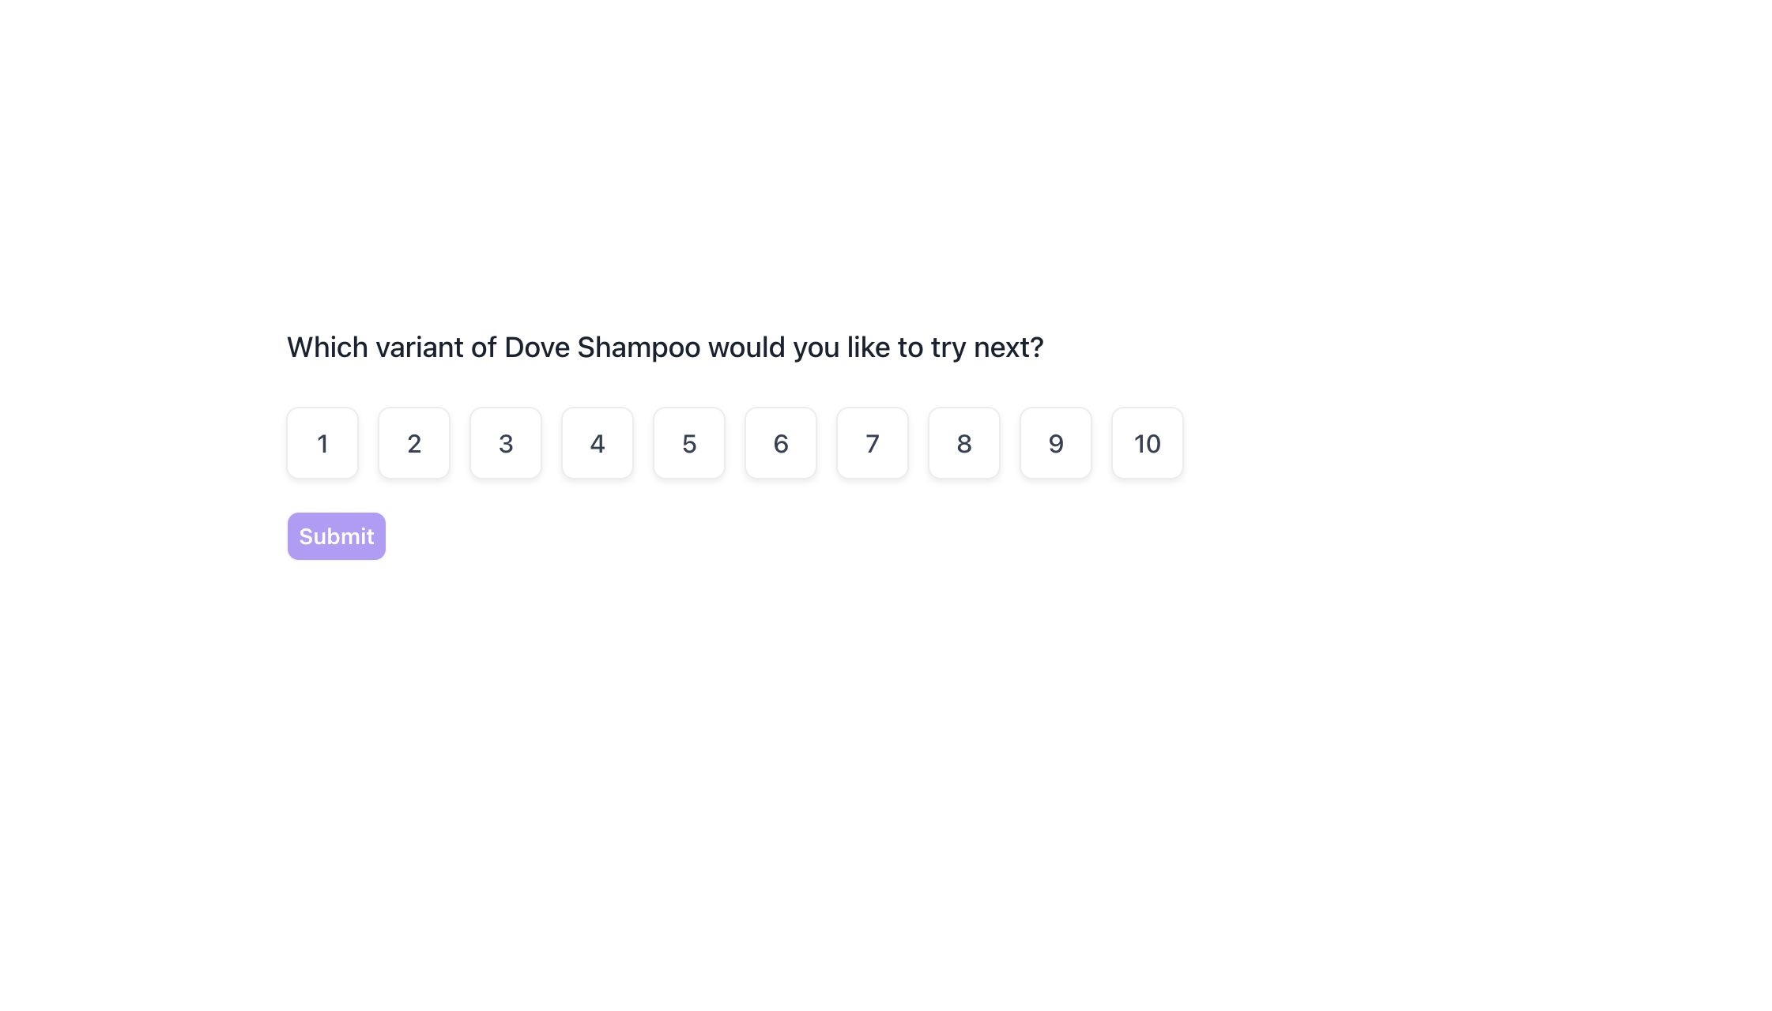Click the number 9 option
The image size is (1772, 1011).
[1056, 443]
